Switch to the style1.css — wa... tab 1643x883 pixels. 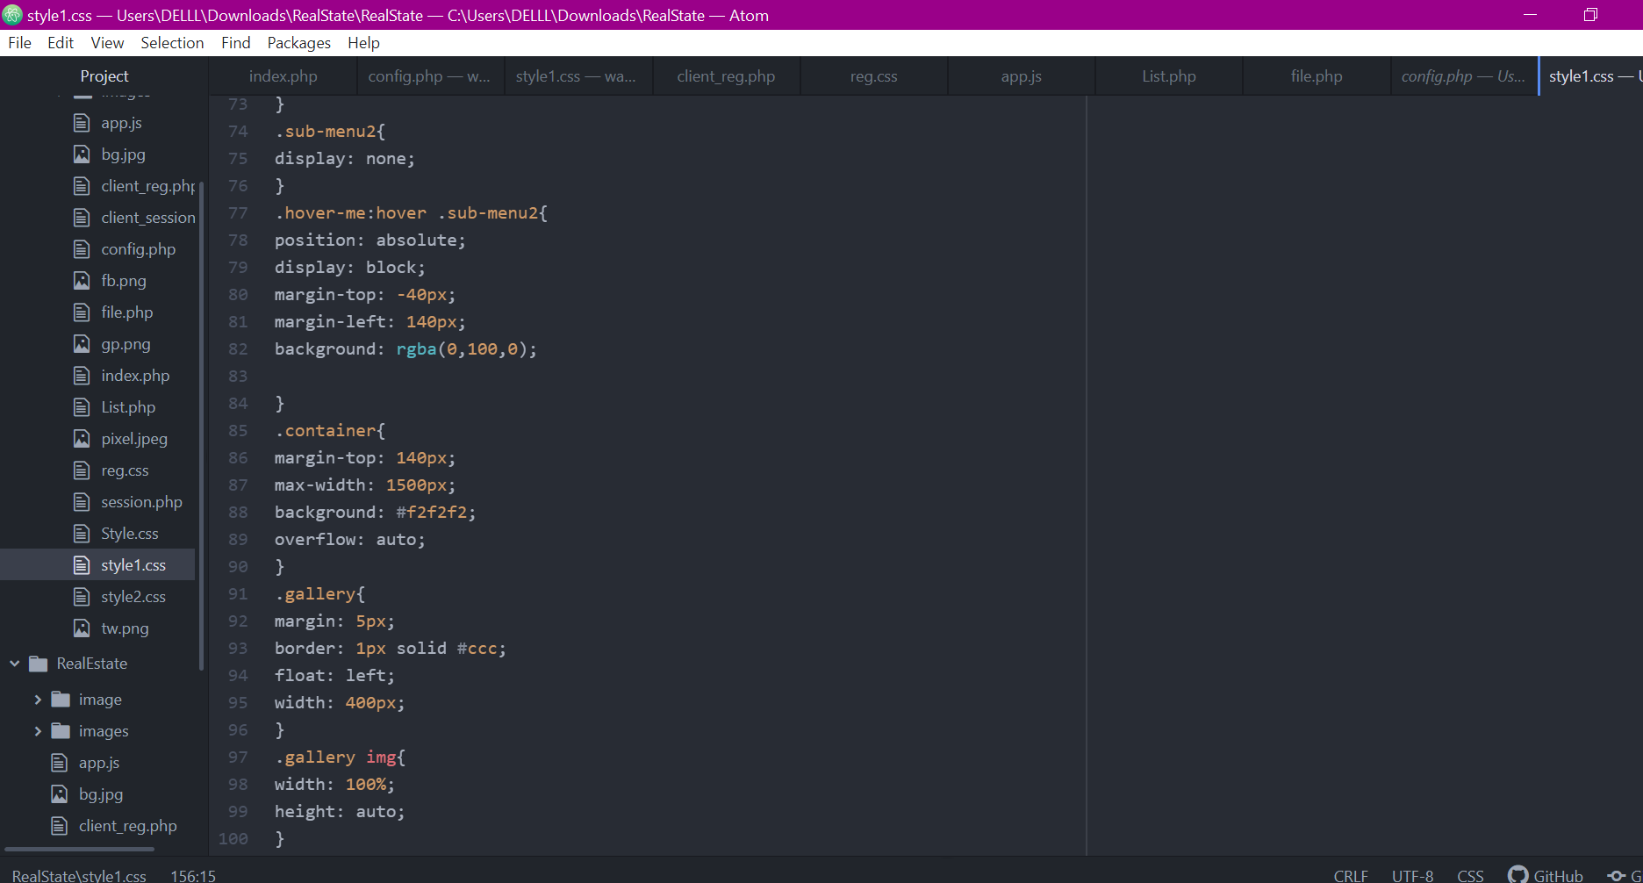click(577, 76)
